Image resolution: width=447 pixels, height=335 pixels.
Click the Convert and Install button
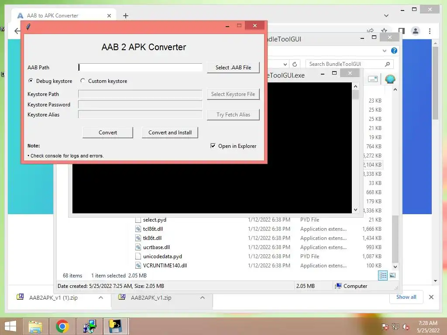(x=170, y=133)
